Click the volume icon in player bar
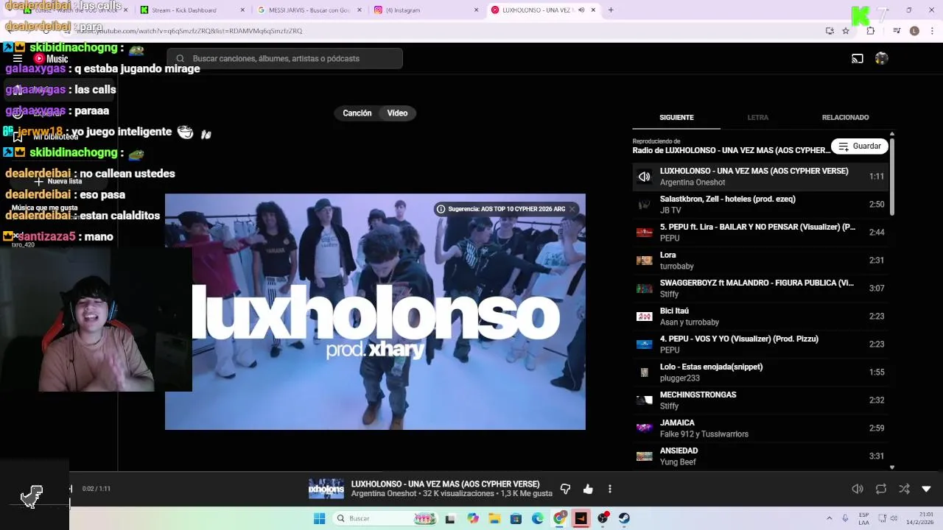The width and height of the screenshot is (943, 530). pyautogui.click(x=858, y=489)
